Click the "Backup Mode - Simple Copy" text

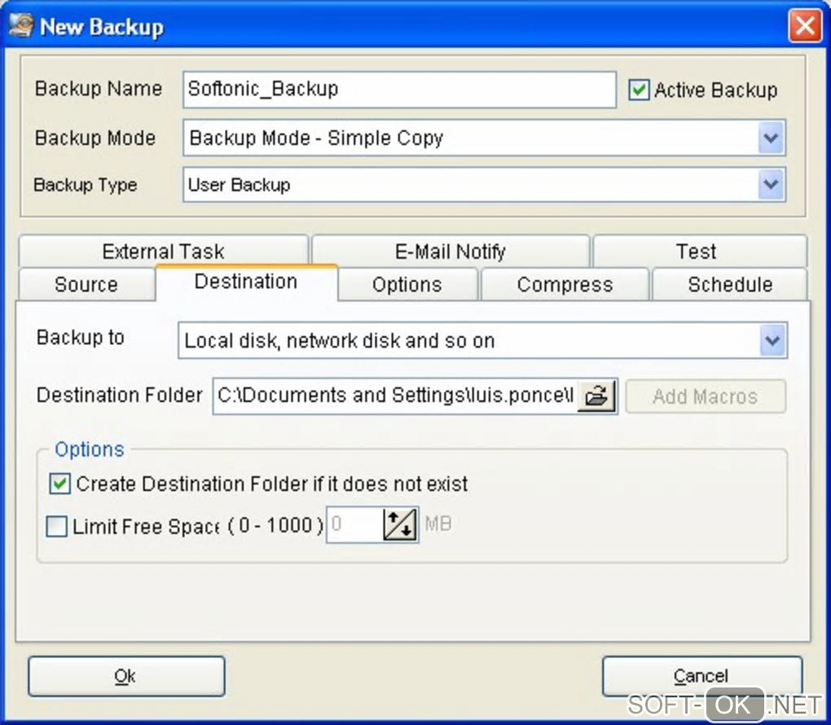316,138
